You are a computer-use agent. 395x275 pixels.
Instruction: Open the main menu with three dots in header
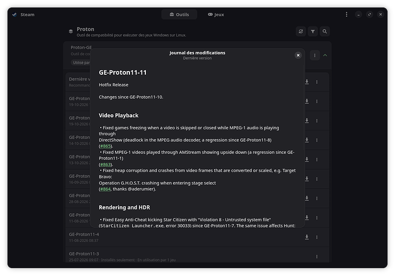coord(346,14)
